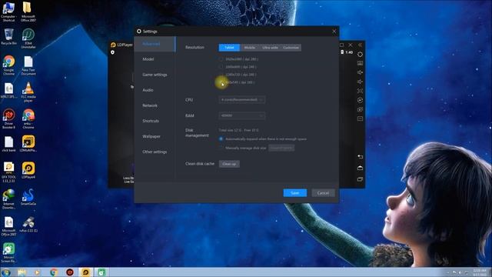Click the LDPlayer window maximize icon
The image size is (492, 277).
[x=341, y=45]
